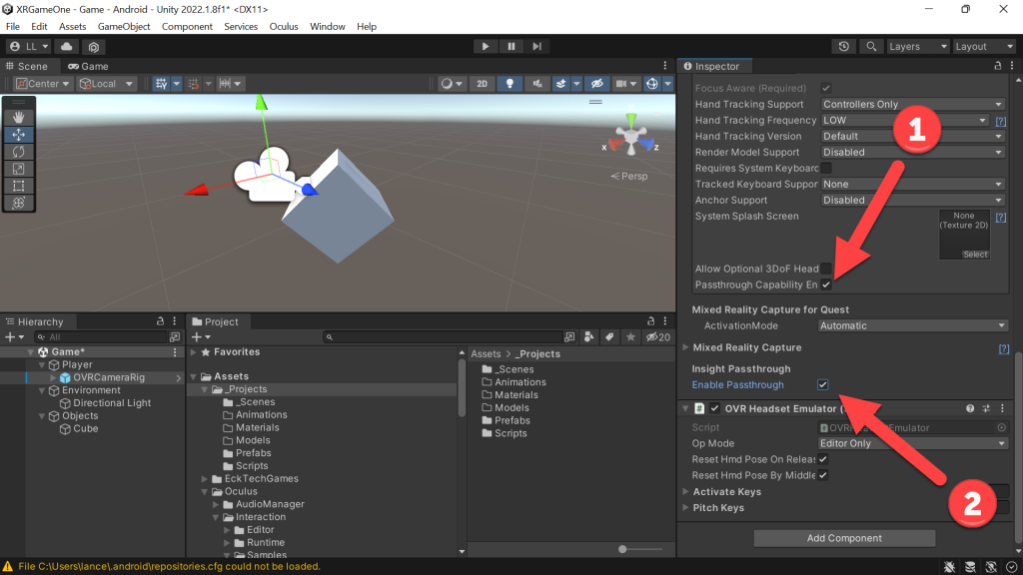Open the Layout dropdown
The image size is (1023, 575).
click(x=983, y=46)
